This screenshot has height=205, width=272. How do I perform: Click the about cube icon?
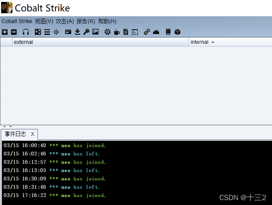pyautogui.click(x=177, y=32)
